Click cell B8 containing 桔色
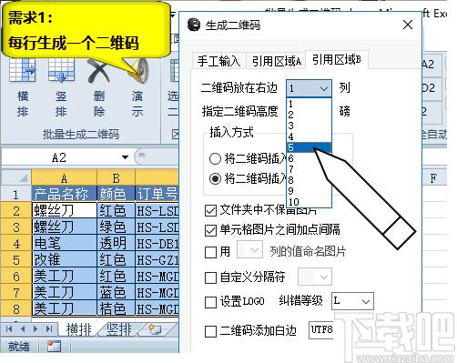The width and height of the screenshot is (457, 363). pos(116,308)
